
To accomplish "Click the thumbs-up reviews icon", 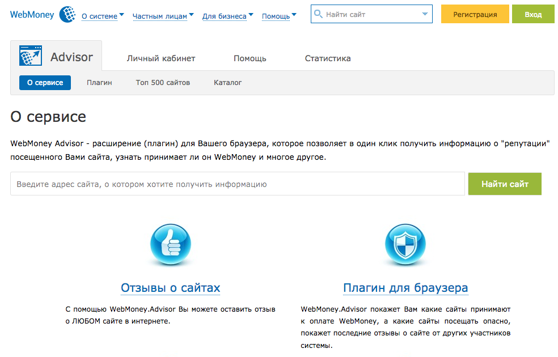I will click(171, 244).
